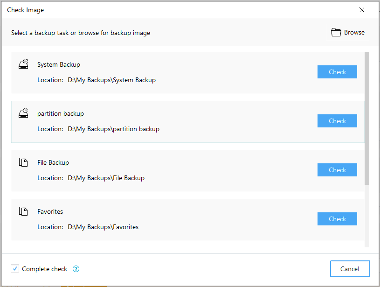Check the partition backup image
Image resolution: width=380 pixels, height=287 pixels.
pyautogui.click(x=337, y=121)
